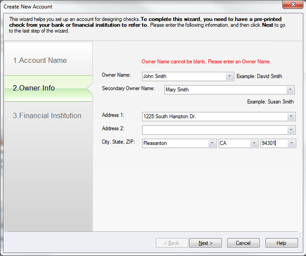Open the Secondary Owner Name dropdown list
Viewport: 306px width, 256px height.
(x=290, y=90)
